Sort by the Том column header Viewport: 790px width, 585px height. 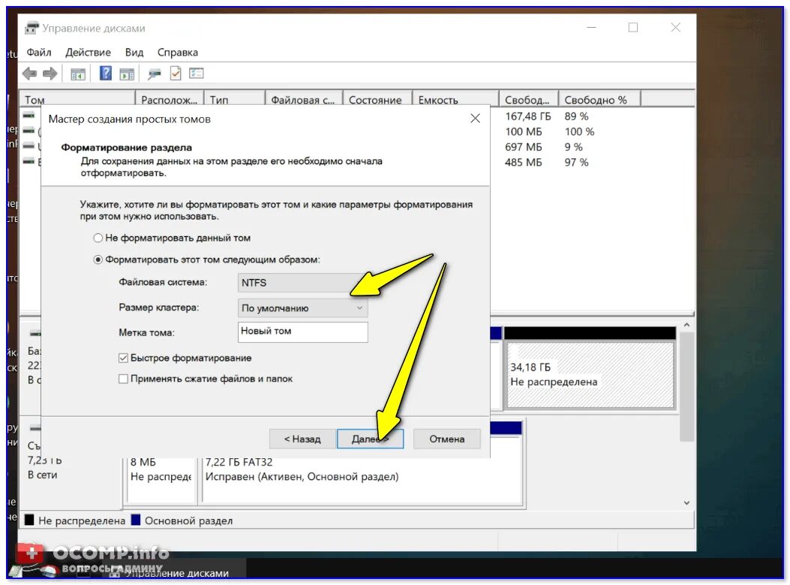pos(77,99)
